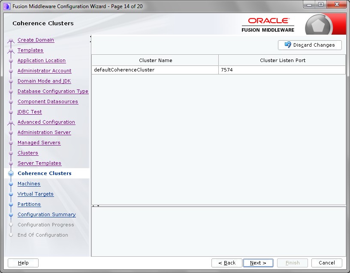Go to the Templates step
This screenshot has height=273, width=350.
click(x=30, y=50)
